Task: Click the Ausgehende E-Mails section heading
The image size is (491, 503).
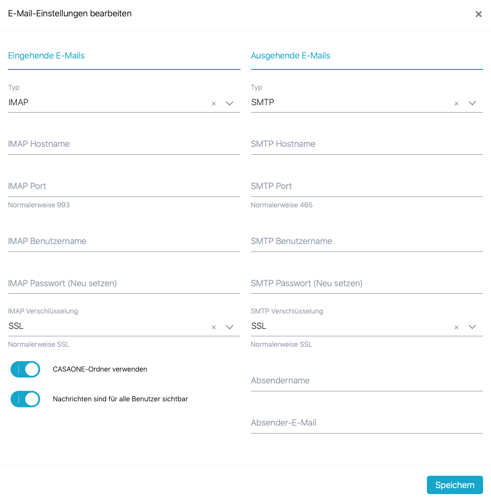Action: tap(290, 56)
